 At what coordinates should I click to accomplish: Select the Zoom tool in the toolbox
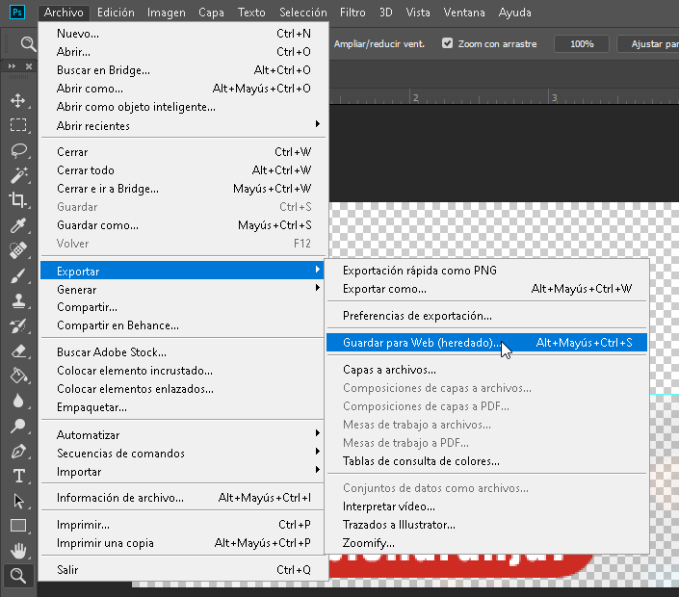18,576
